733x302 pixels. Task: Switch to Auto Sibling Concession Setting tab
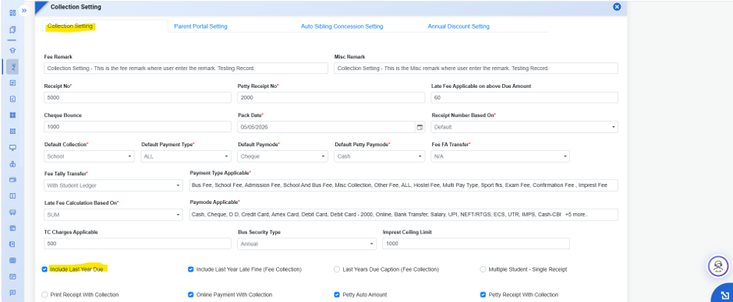tap(342, 26)
